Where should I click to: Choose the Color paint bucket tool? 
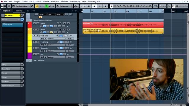(150, 6)
